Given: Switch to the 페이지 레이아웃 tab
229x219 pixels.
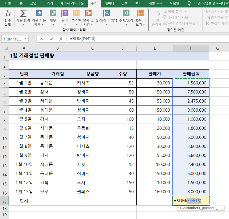Looking at the screenshot, I should (x=72, y=3).
